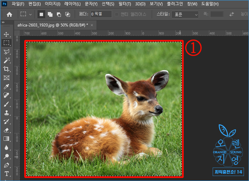Open the 필터(T) menu
The image size is (249, 181).
pos(124,4)
